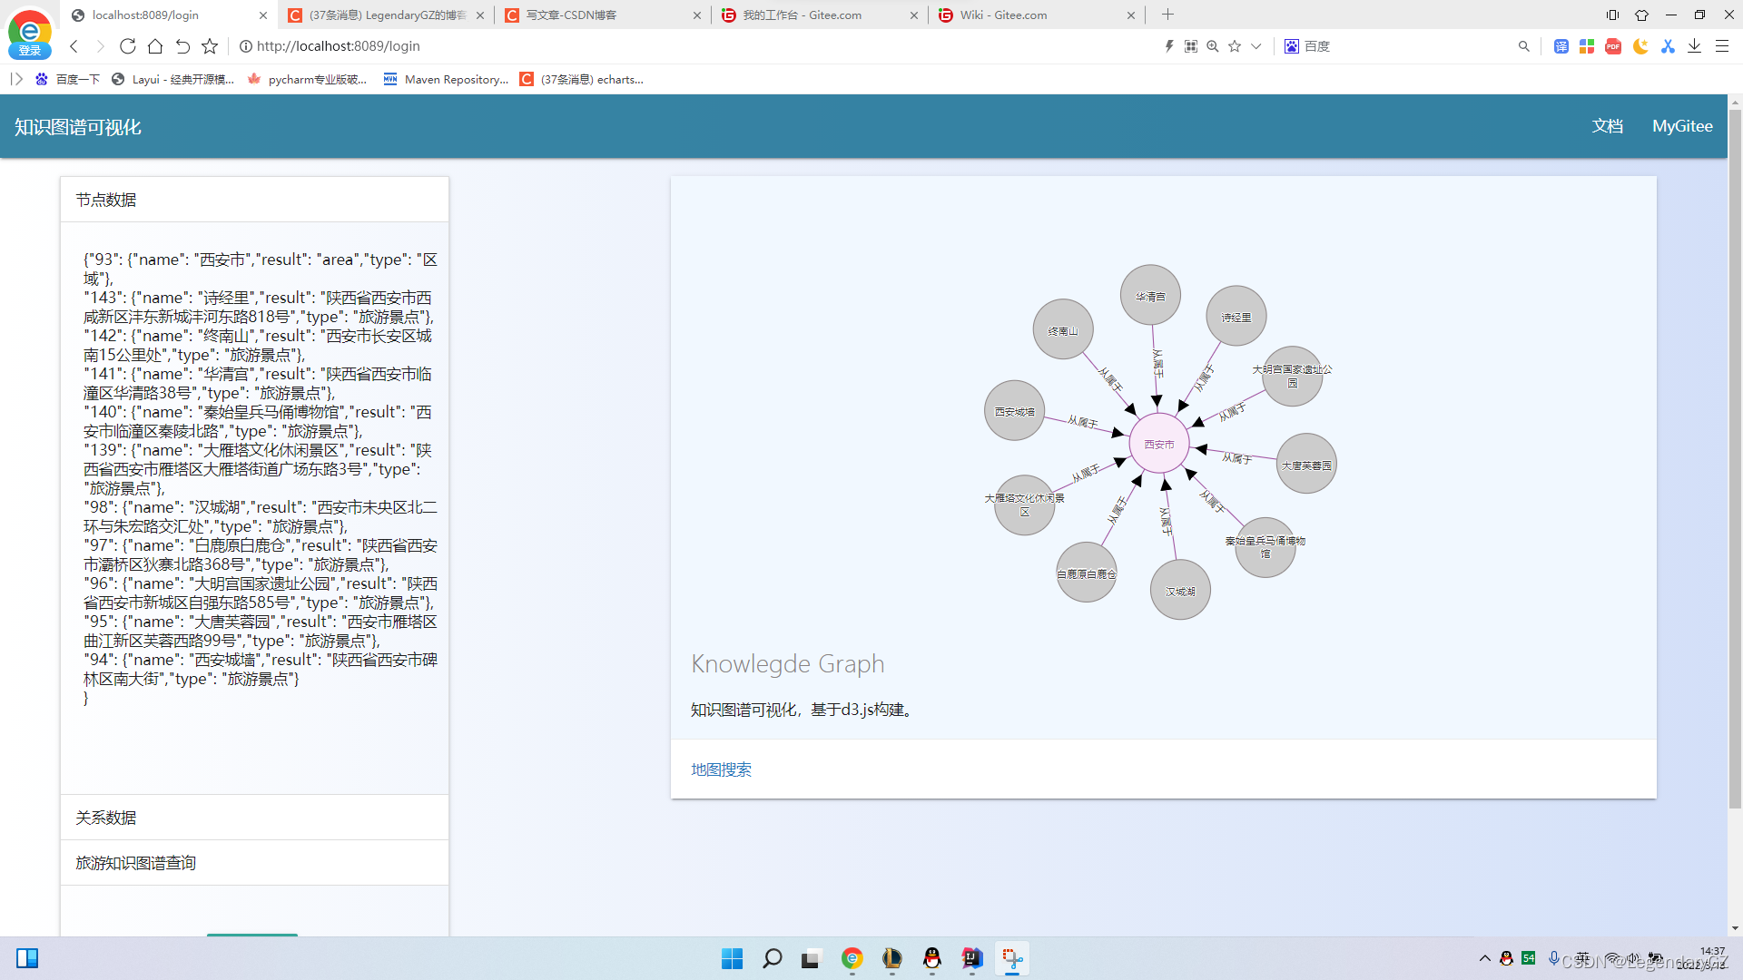Open browser home page icon
The width and height of the screenshot is (1743, 980).
pyautogui.click(x=155, y=46)
